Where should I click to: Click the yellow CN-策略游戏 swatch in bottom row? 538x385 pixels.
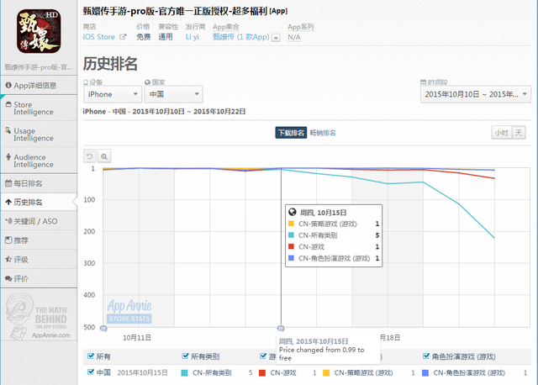[326, 373]
